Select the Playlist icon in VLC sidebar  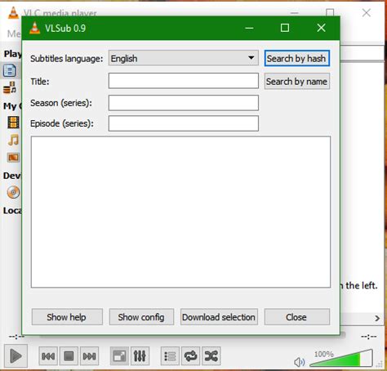tap(10, 70)
